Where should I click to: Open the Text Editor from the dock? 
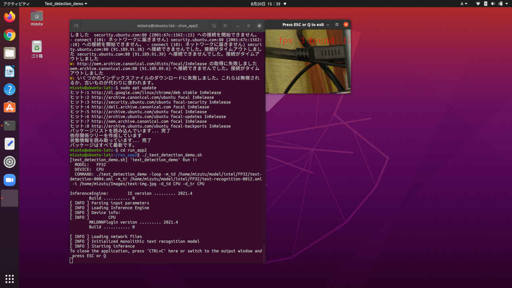(10, 144)
